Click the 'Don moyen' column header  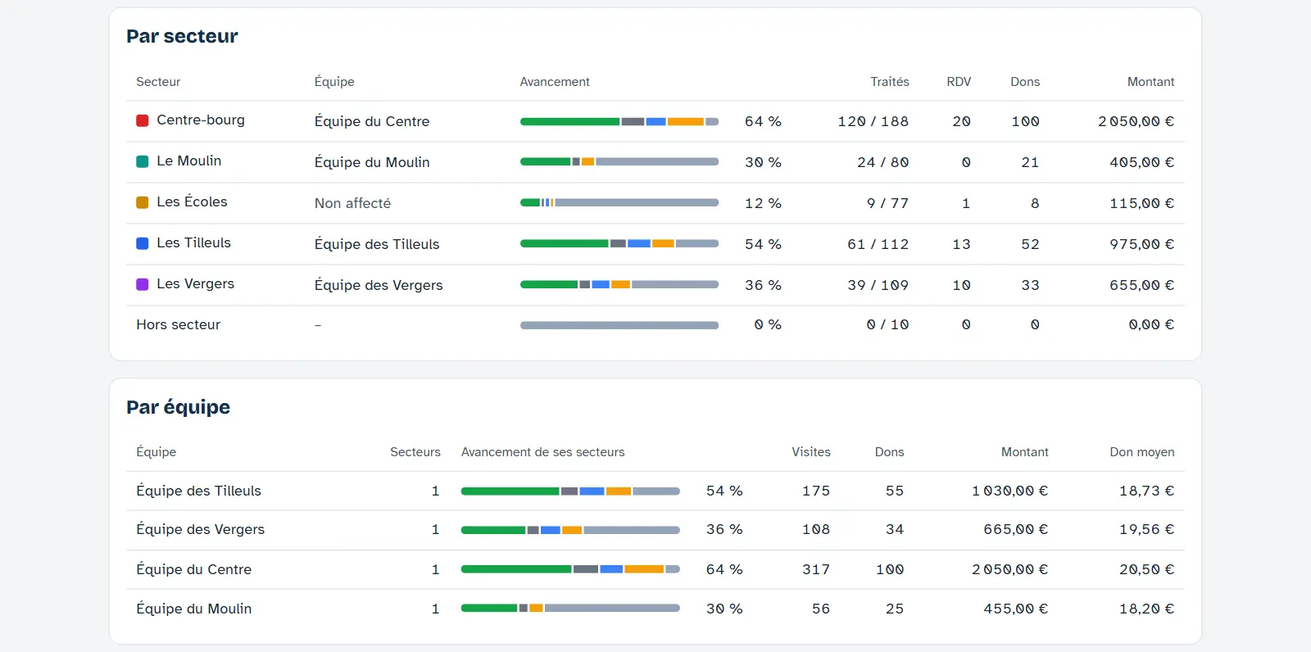pyautogui.click(x=1142, y=452)
